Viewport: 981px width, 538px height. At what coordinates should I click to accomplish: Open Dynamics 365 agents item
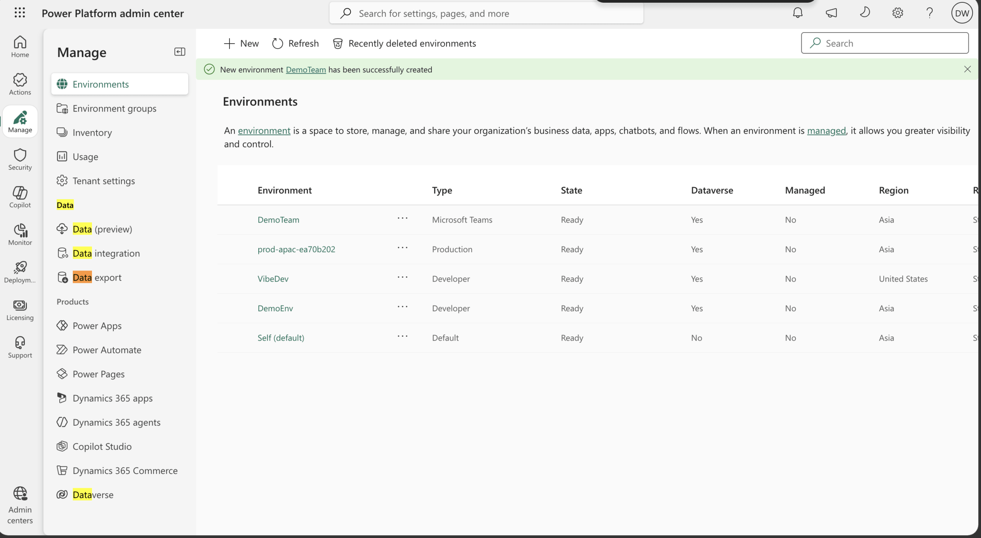click(x=120, y=422)
